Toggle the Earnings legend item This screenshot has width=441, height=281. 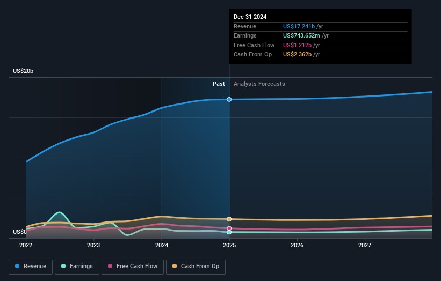coord(77,267)
